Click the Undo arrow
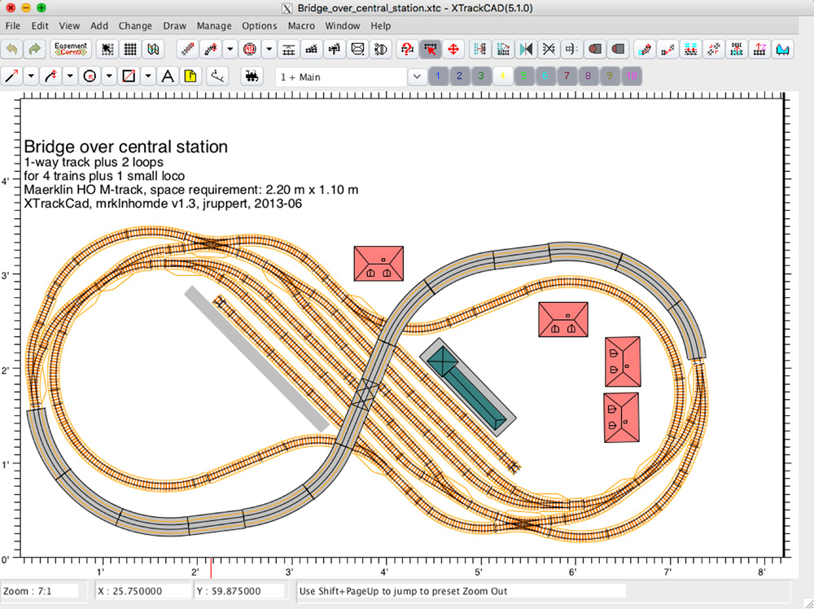 coord(11,49)
